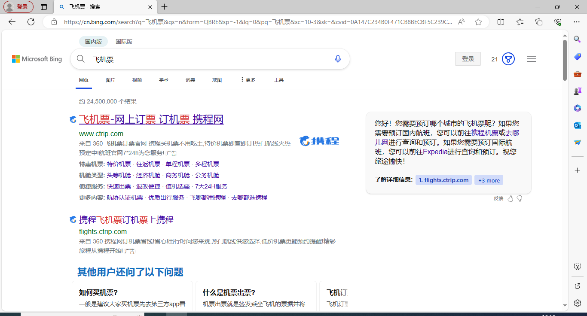Screen dimensions: 587x316
Task: Open Microsoft Rewards trophy icon
Action: pyautogui.click(x=508, y=59)
